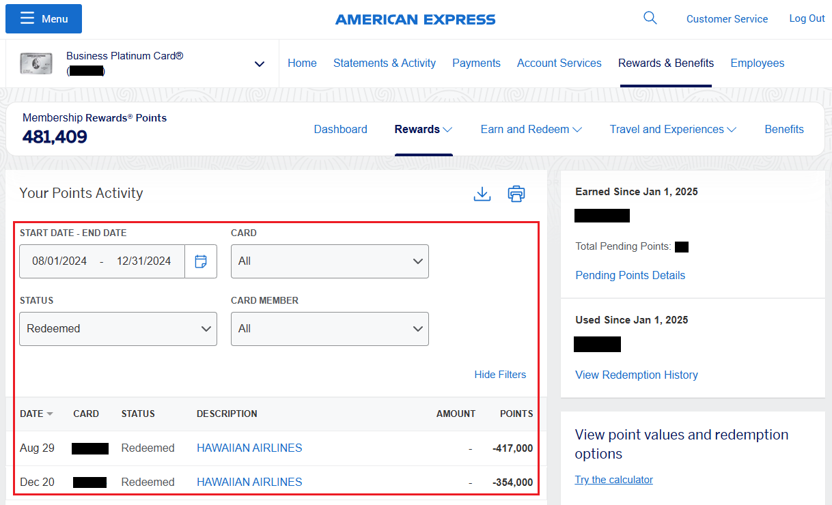
Task: Click the 481,409 Membership Rewards points balance
Action: coord(55,137)
